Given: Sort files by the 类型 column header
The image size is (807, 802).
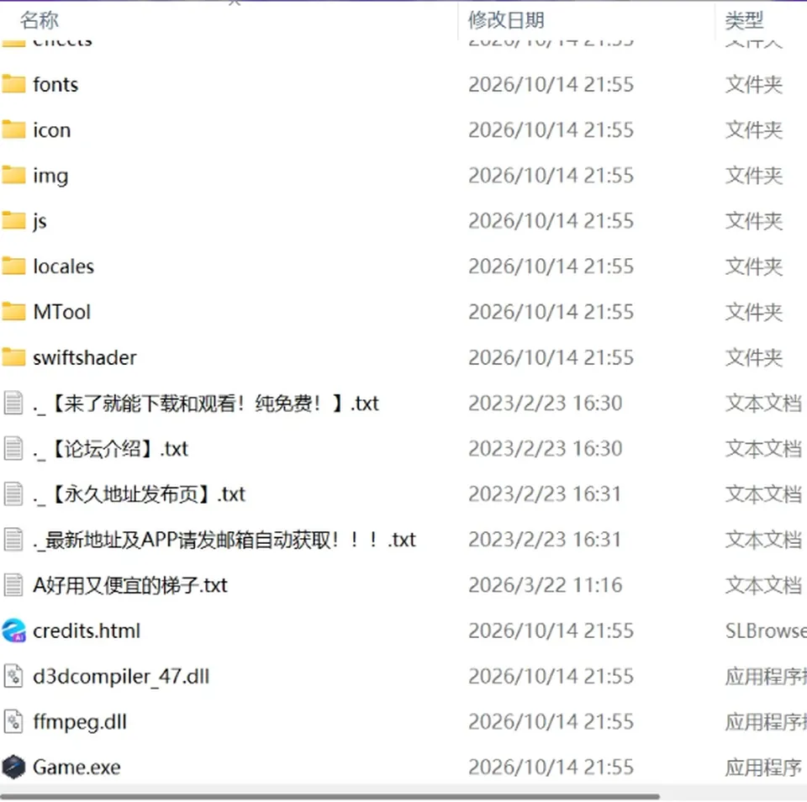Looking at the screenshot, I should click(744, 20).
